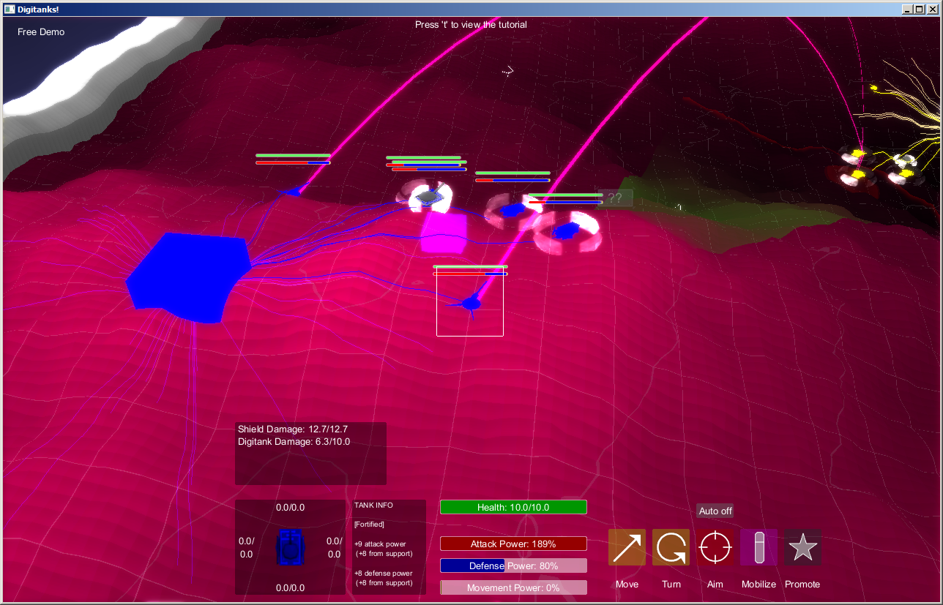Click the '+8 defense power' text

[383, 573]
